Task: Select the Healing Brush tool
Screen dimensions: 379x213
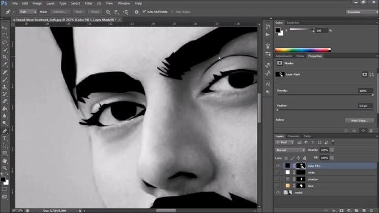Action: coord(5,72)
